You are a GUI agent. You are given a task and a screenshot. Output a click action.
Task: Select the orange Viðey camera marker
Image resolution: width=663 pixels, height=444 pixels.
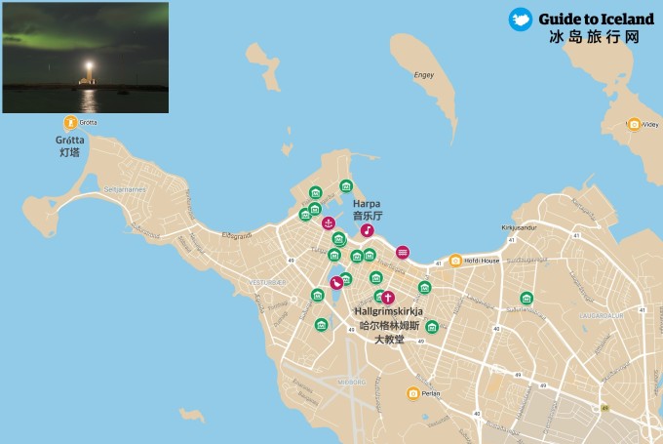634,125
